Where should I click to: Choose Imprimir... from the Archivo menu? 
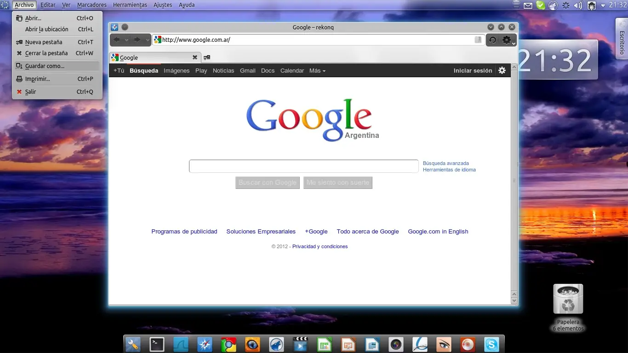(57, 79)
